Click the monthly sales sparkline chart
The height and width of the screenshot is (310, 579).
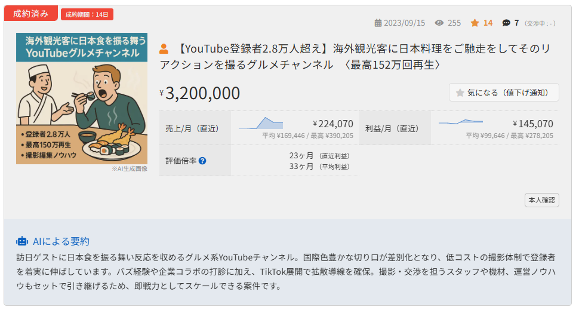(261, 123)
